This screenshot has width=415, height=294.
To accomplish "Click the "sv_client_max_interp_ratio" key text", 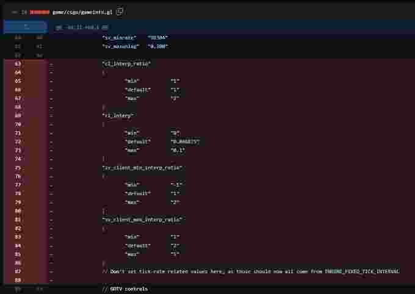I will (142, 220).
